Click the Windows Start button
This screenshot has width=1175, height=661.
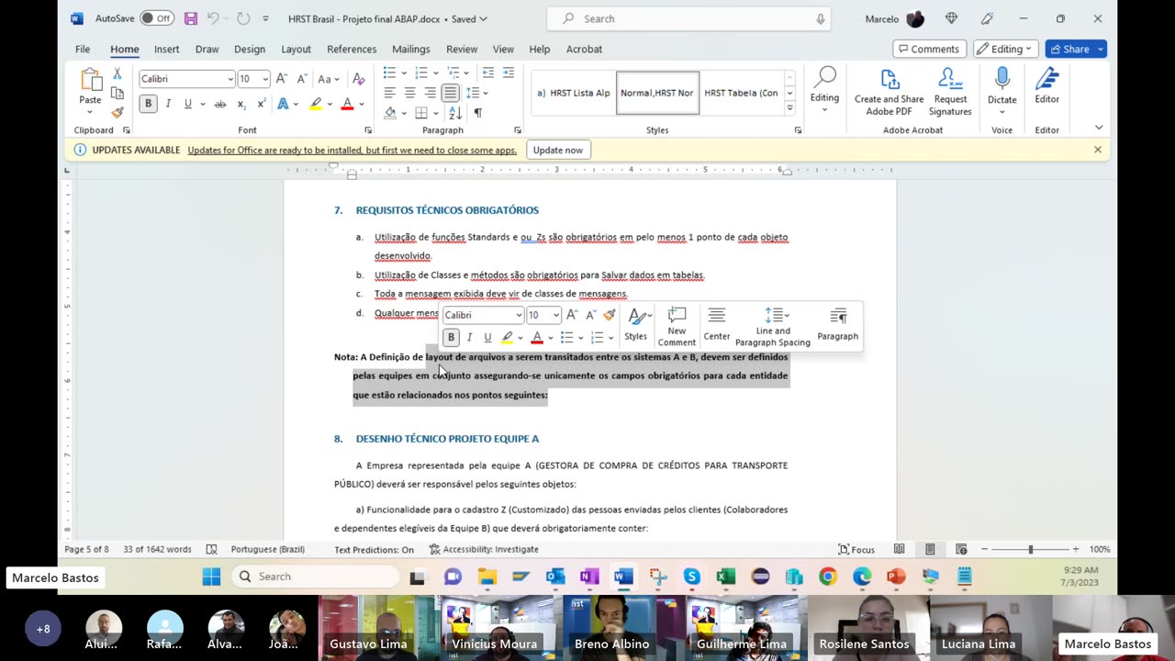pyautogui.click(x=211, y=577)
